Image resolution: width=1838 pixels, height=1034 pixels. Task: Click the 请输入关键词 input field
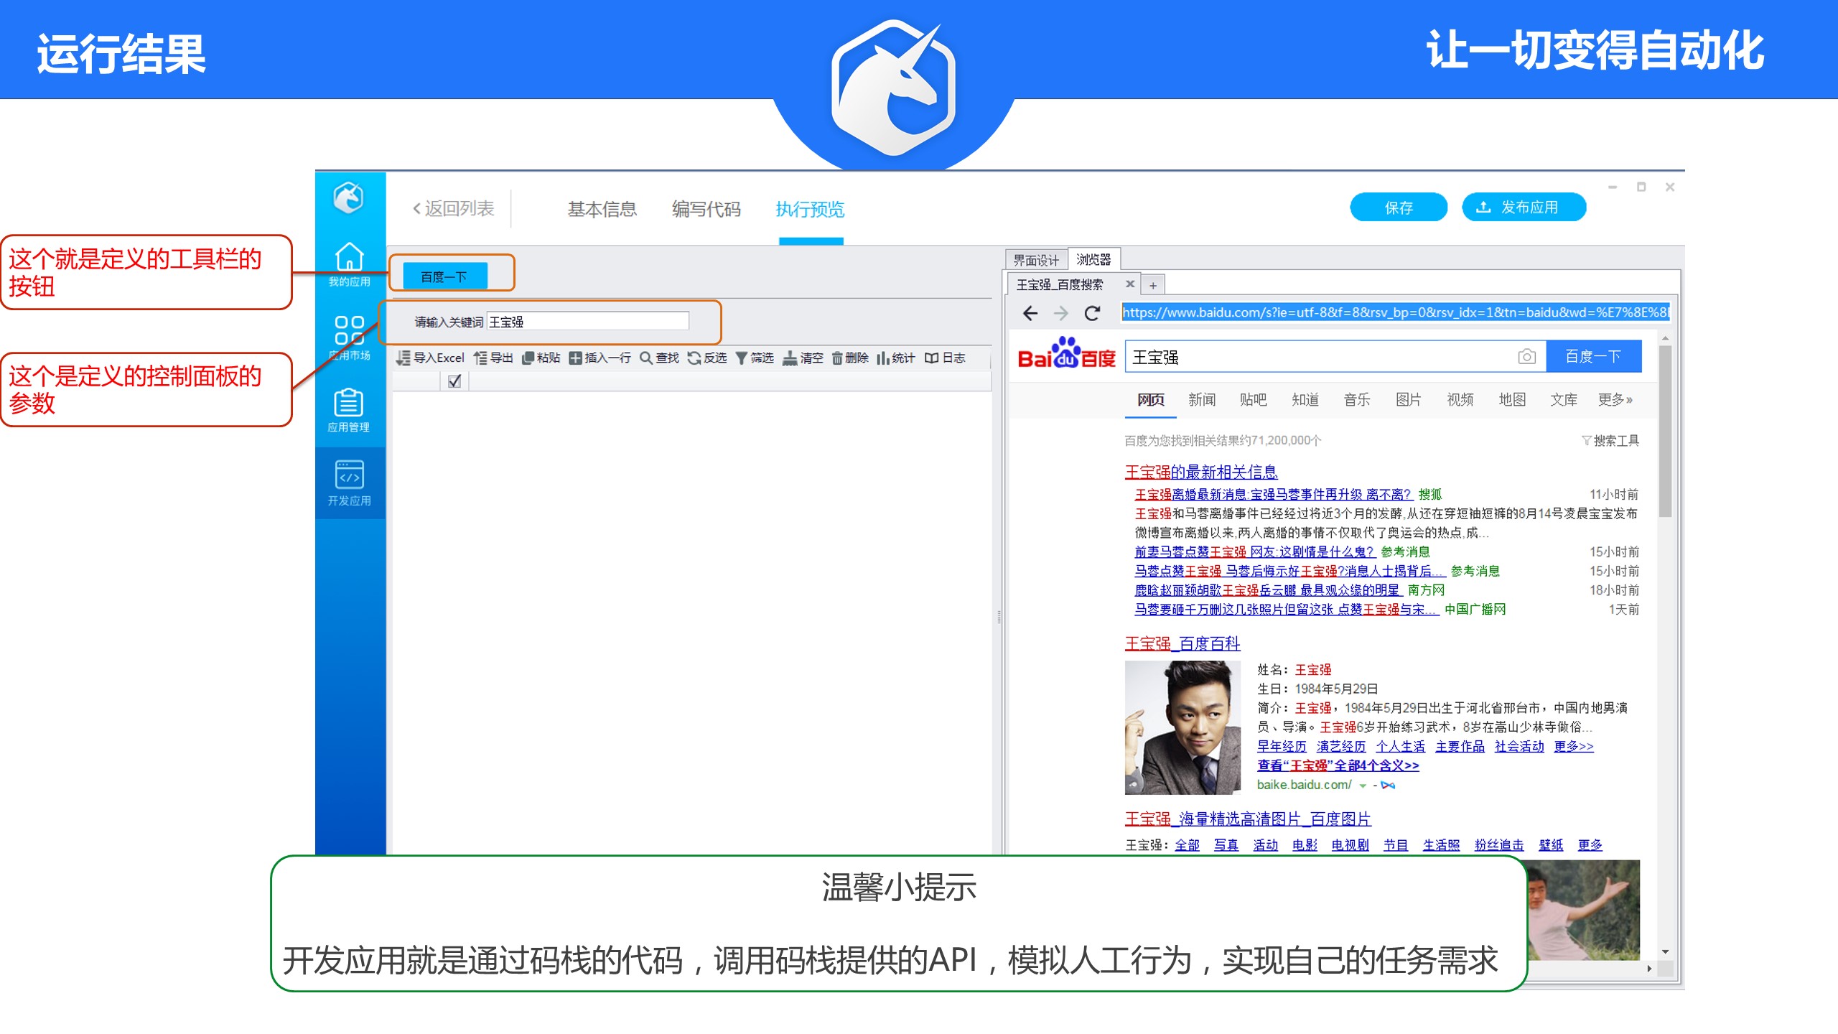(x=587, y=322)
